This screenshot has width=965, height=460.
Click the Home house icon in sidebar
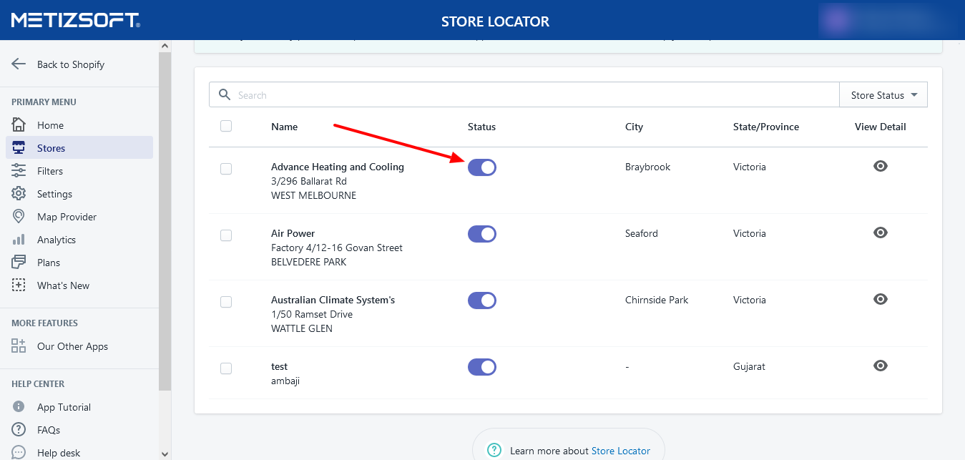(x=19, y=125)
